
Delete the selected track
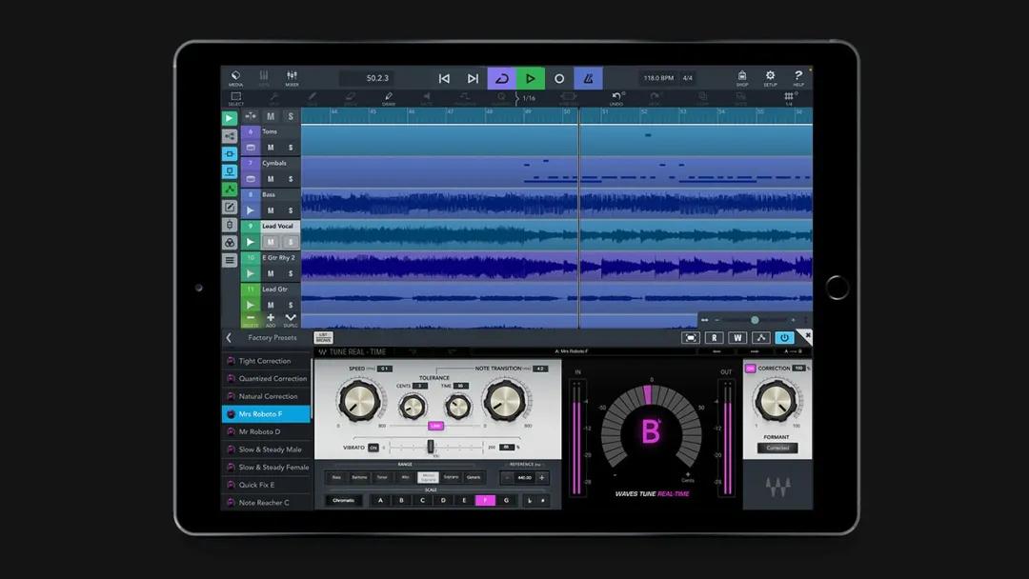pos(251,319)
